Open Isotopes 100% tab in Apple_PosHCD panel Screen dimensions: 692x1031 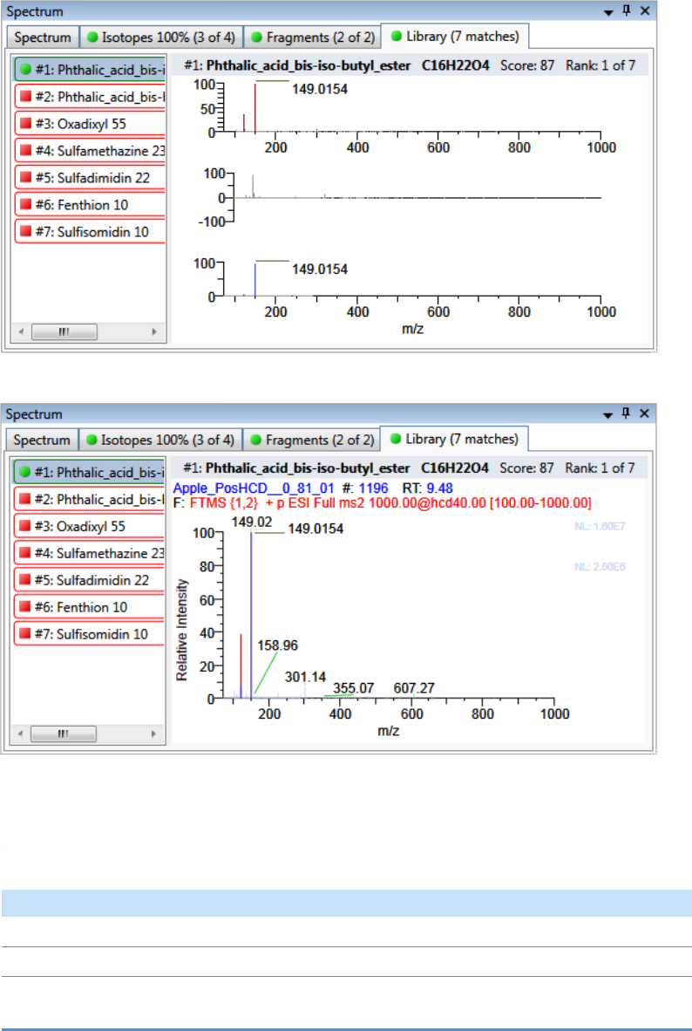pyautogui.click(x=160, y=440)
